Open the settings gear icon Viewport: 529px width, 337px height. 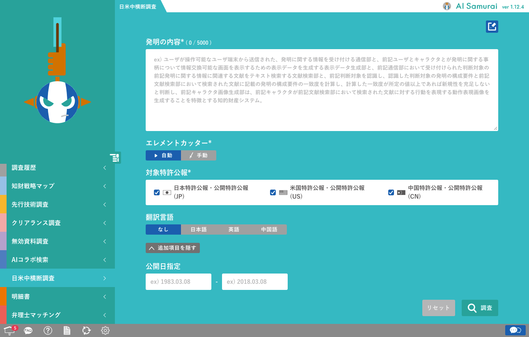click(105, 330)
